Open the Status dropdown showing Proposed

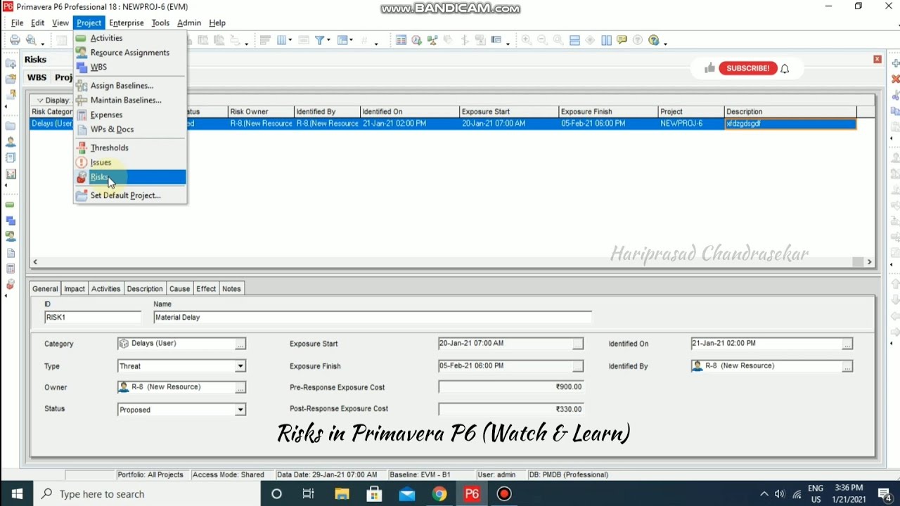click(240, 410)
